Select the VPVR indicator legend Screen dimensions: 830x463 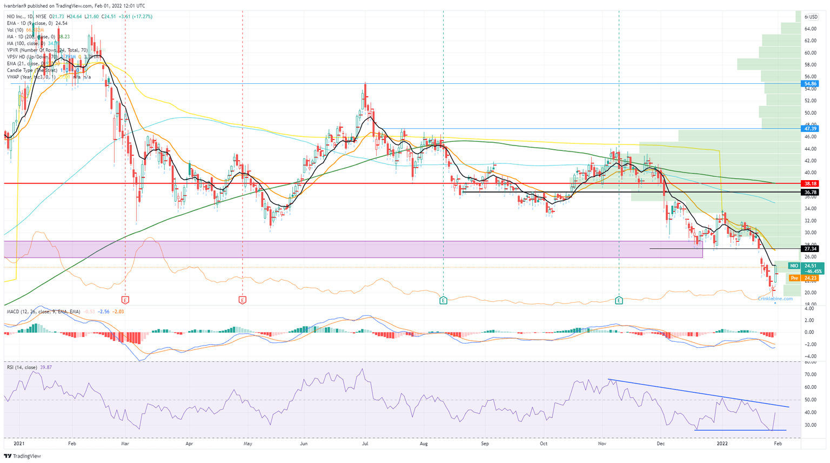click(x=47, y=50)
